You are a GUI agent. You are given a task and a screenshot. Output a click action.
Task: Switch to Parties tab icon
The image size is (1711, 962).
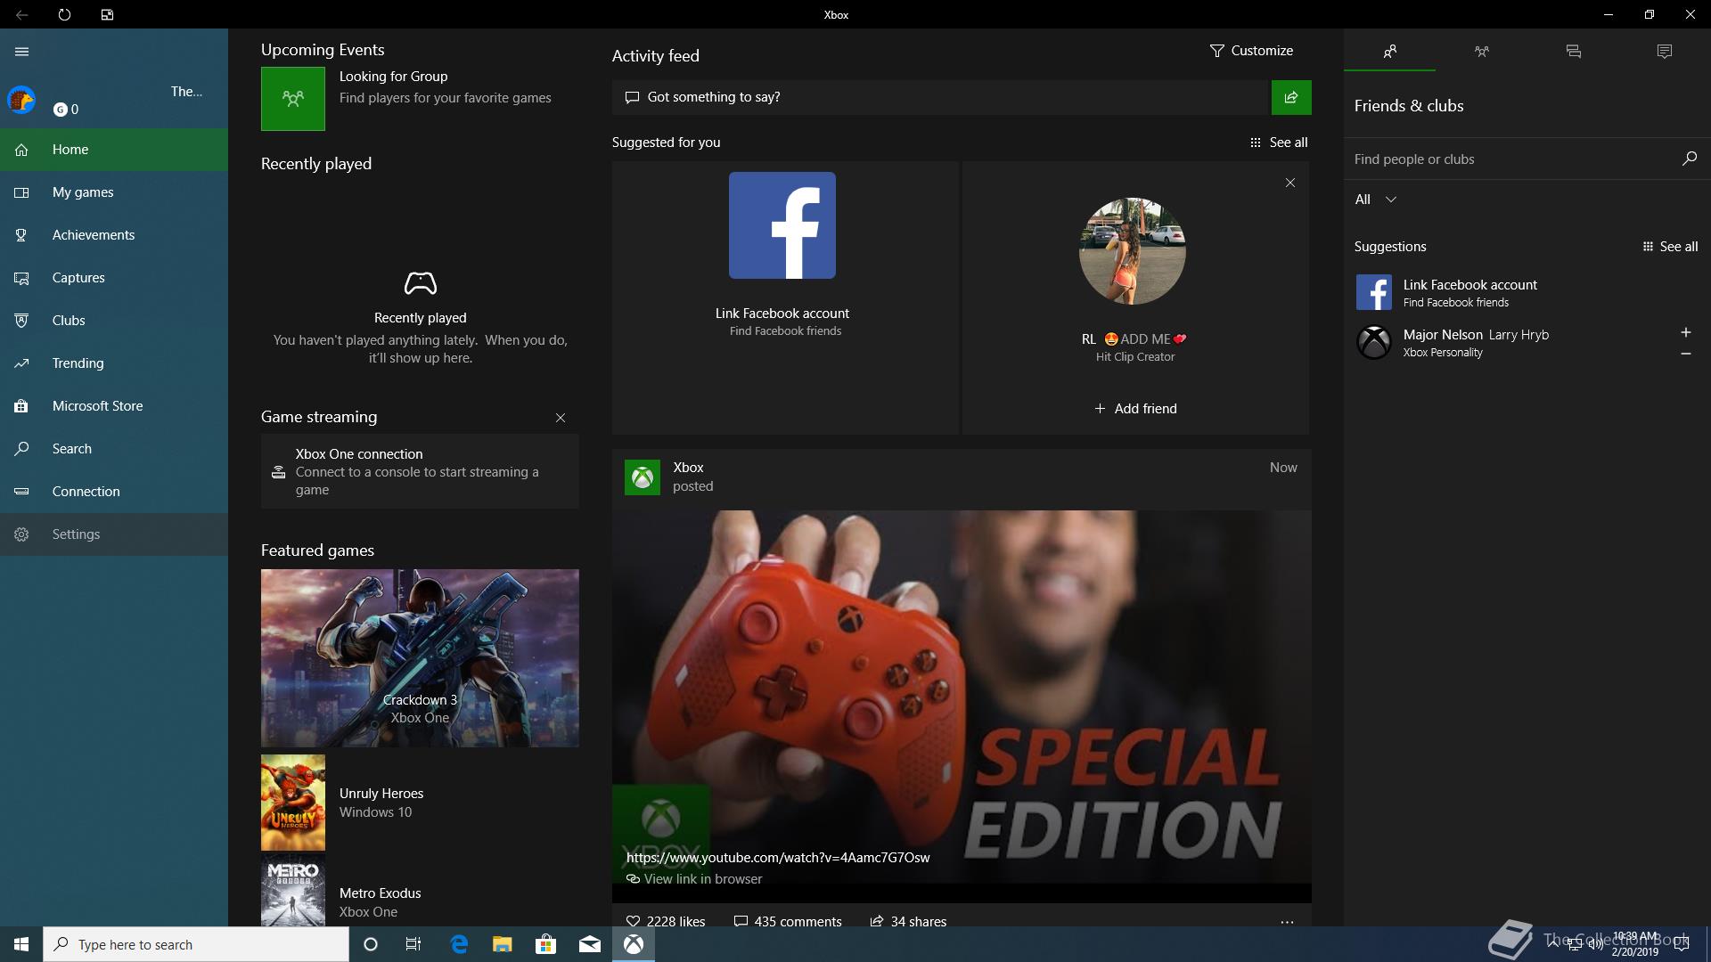(1482, 51)
